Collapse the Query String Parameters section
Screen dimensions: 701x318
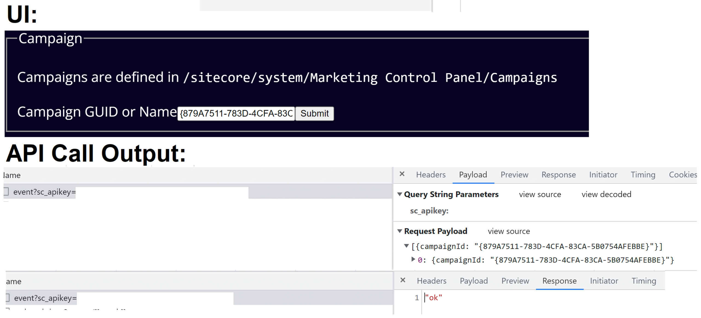point(400,194)
